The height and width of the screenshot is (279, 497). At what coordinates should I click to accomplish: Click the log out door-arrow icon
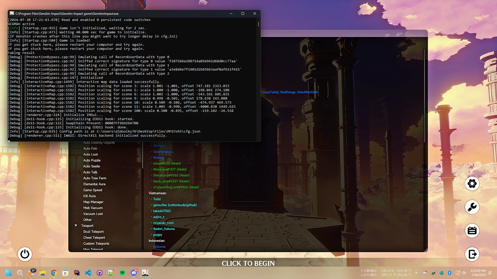coord(472,254)
